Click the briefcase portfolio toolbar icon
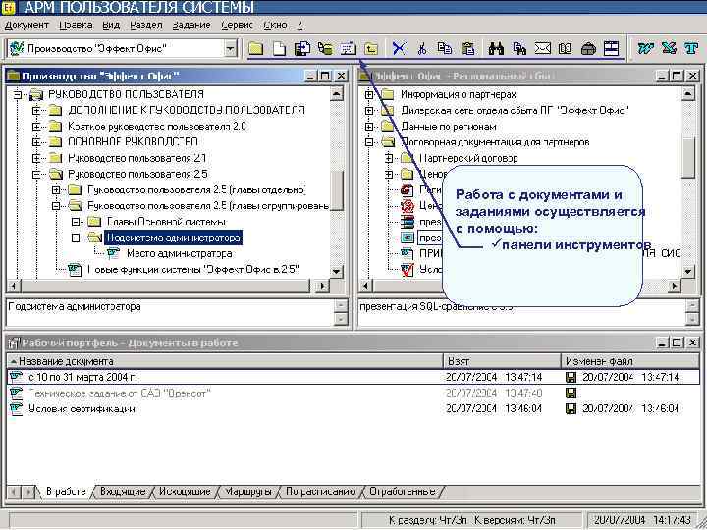The image size is (707, 530). 588,48
